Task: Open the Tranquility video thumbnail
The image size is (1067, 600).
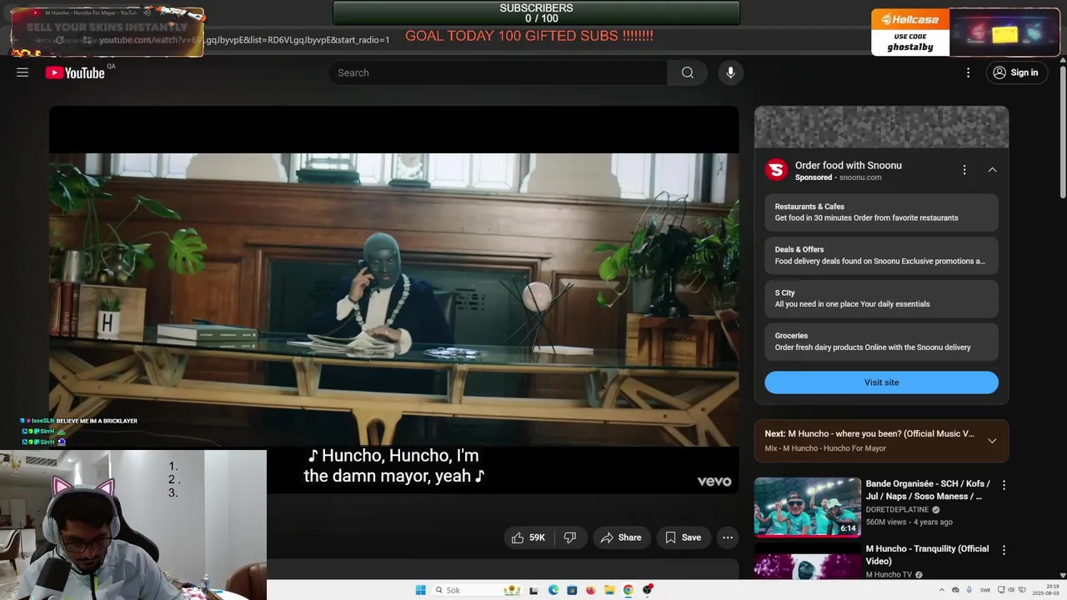Action: tap(808, 561)
